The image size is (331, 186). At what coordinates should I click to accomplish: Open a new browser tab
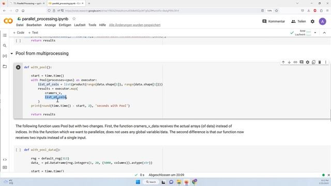click(89, 4)
